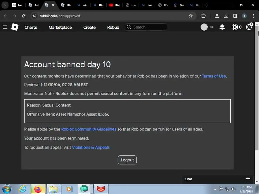Open the browser profile avatar
Screen dimensions: 259x194
244,16
